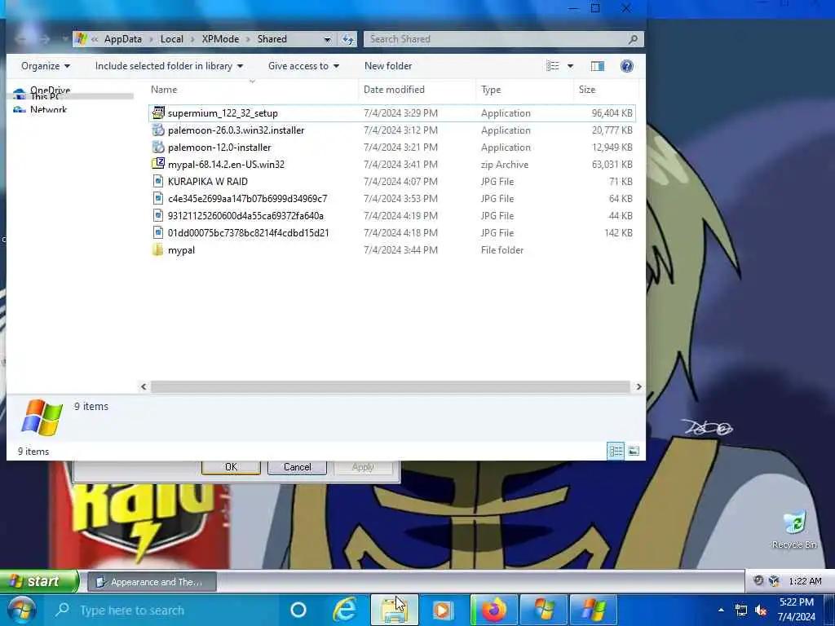Launch Internet Explorer from taskbar
The width and height of the screenshot is (835, 626).
[x=345, y=610]
